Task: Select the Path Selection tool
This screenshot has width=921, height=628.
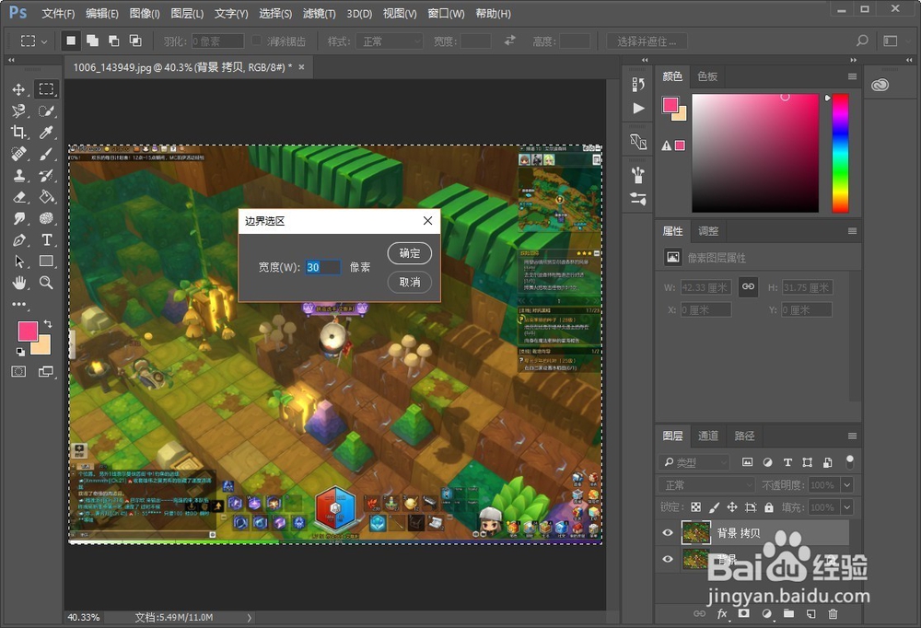Action: click(x=18, y=261)
